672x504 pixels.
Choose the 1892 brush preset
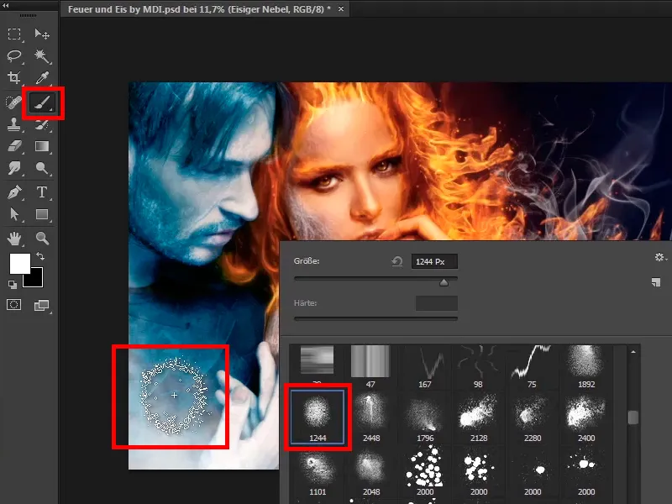pos(585,366)
